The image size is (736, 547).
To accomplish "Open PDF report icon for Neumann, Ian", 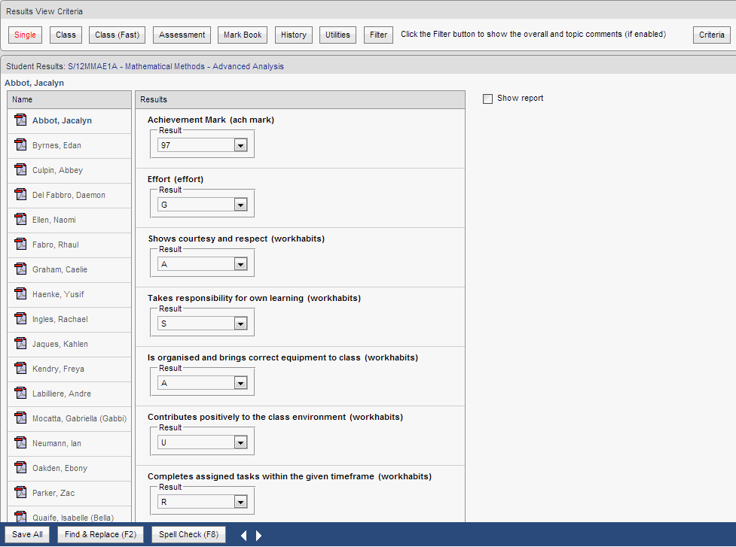I will tap(20, 443).
